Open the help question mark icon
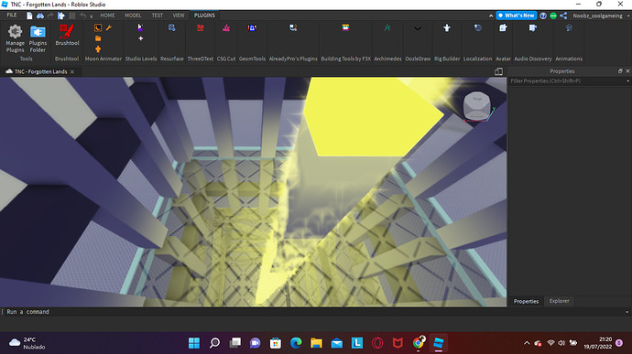 pyautogui.click(x=543, y=16)
